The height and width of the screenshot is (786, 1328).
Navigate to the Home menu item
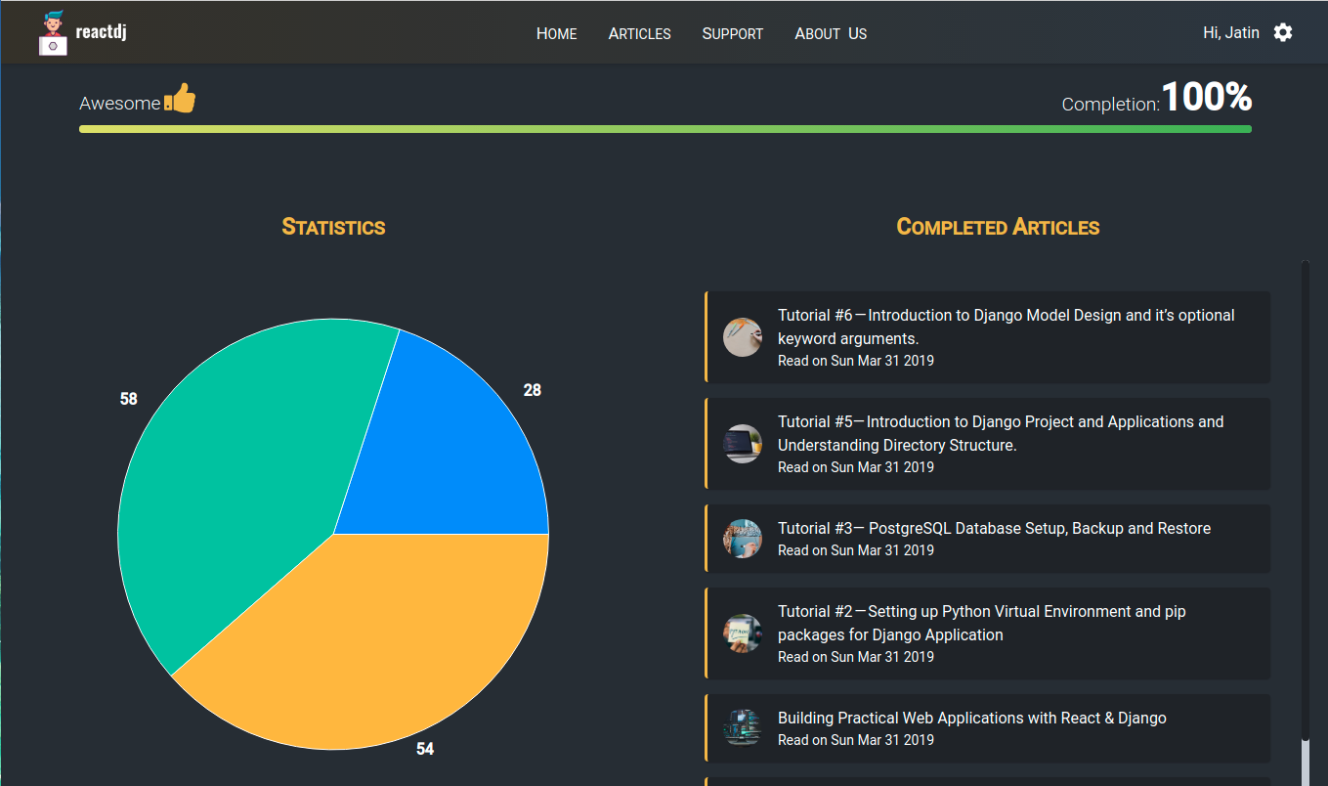[556, 33]
